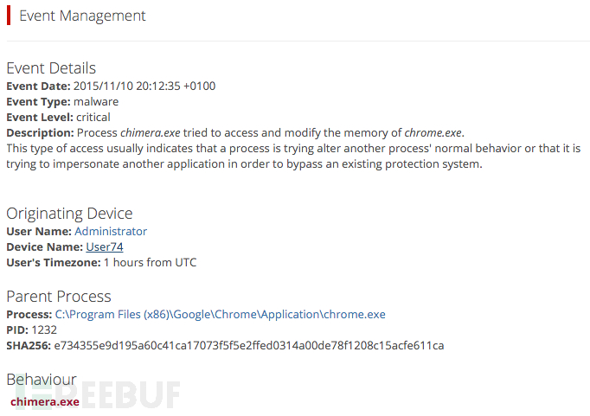Screen dimensions: 590x416
Task: Click the Parent Process section heading
Action: pos(59,297)
